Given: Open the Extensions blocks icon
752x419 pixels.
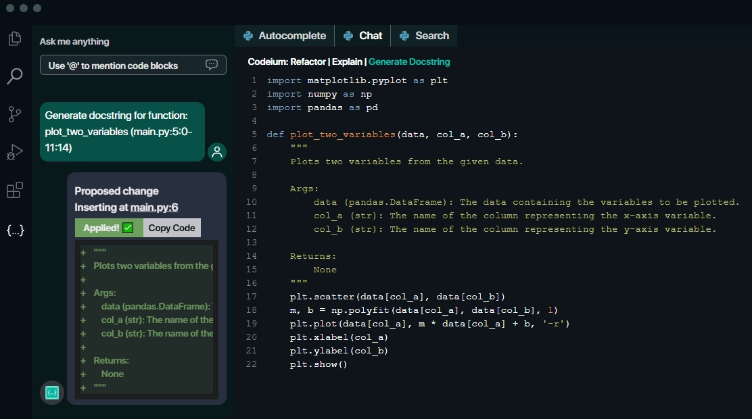Looking at the screenshot, I should [14, 191].
